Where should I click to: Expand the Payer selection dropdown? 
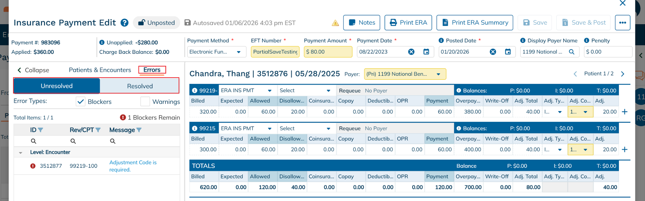438,74
